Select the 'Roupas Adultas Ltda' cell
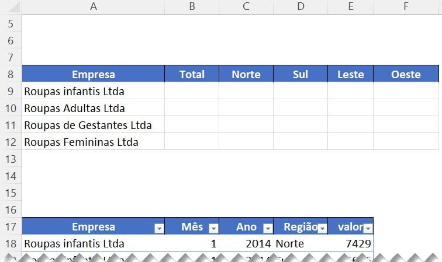Image resolution: width=442 pixels, height=262 pixels. [93, 108]
